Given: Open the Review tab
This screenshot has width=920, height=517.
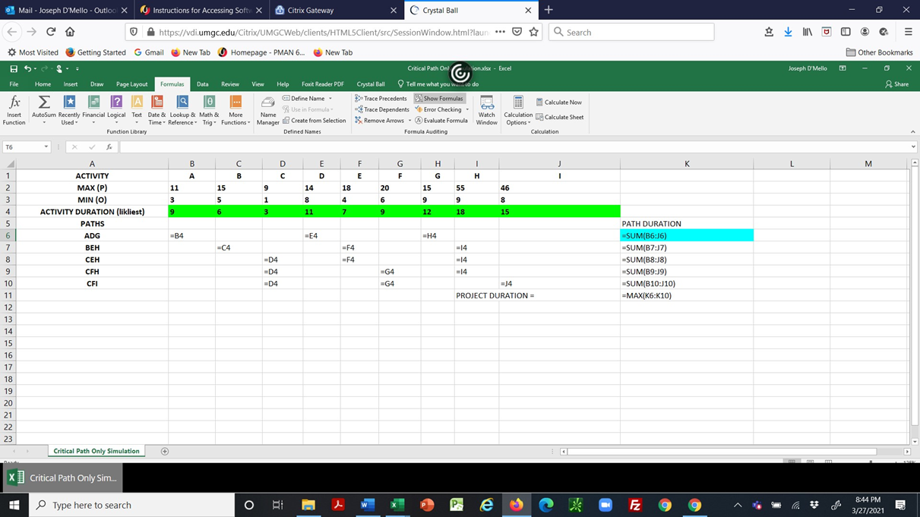Looking at the screenshot, I should coord(229,84).
